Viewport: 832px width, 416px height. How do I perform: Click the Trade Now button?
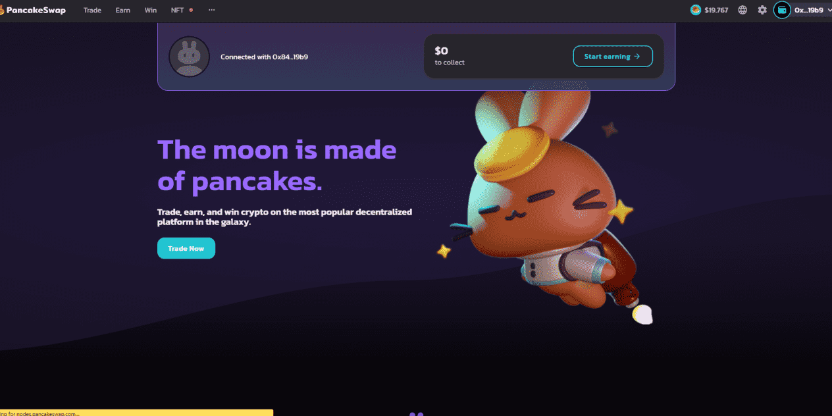tap(186, 248)
